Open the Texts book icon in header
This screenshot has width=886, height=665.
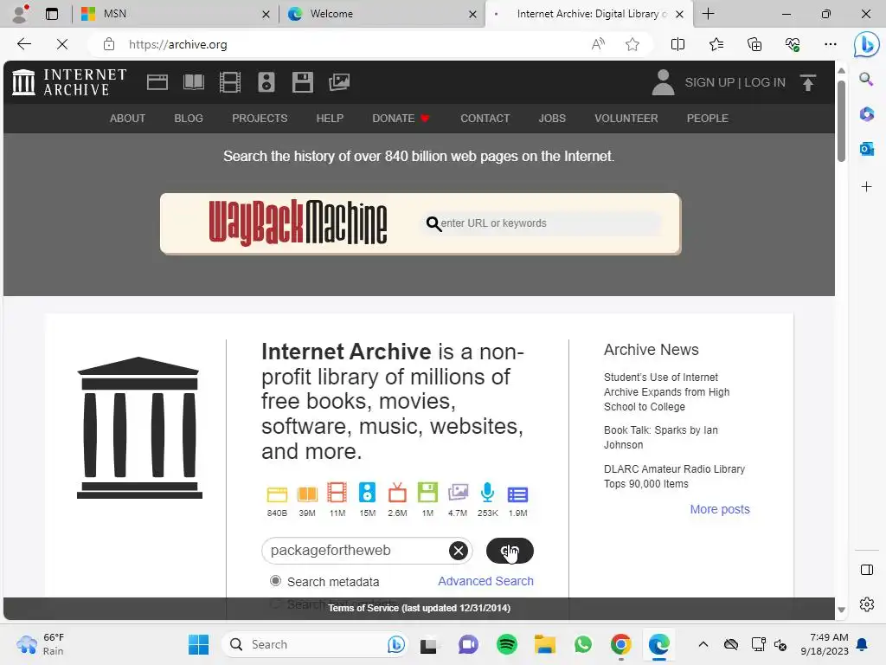point(194,82)
